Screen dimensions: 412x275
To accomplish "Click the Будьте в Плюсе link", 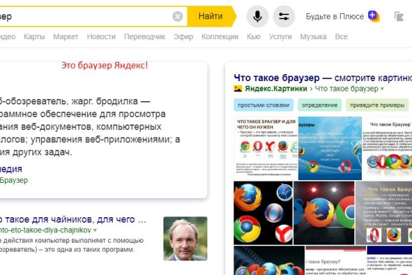I will tap(335, 16).
